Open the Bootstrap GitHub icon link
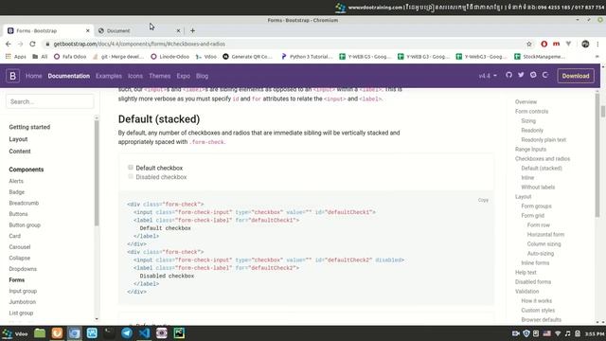 pos(508,75)
